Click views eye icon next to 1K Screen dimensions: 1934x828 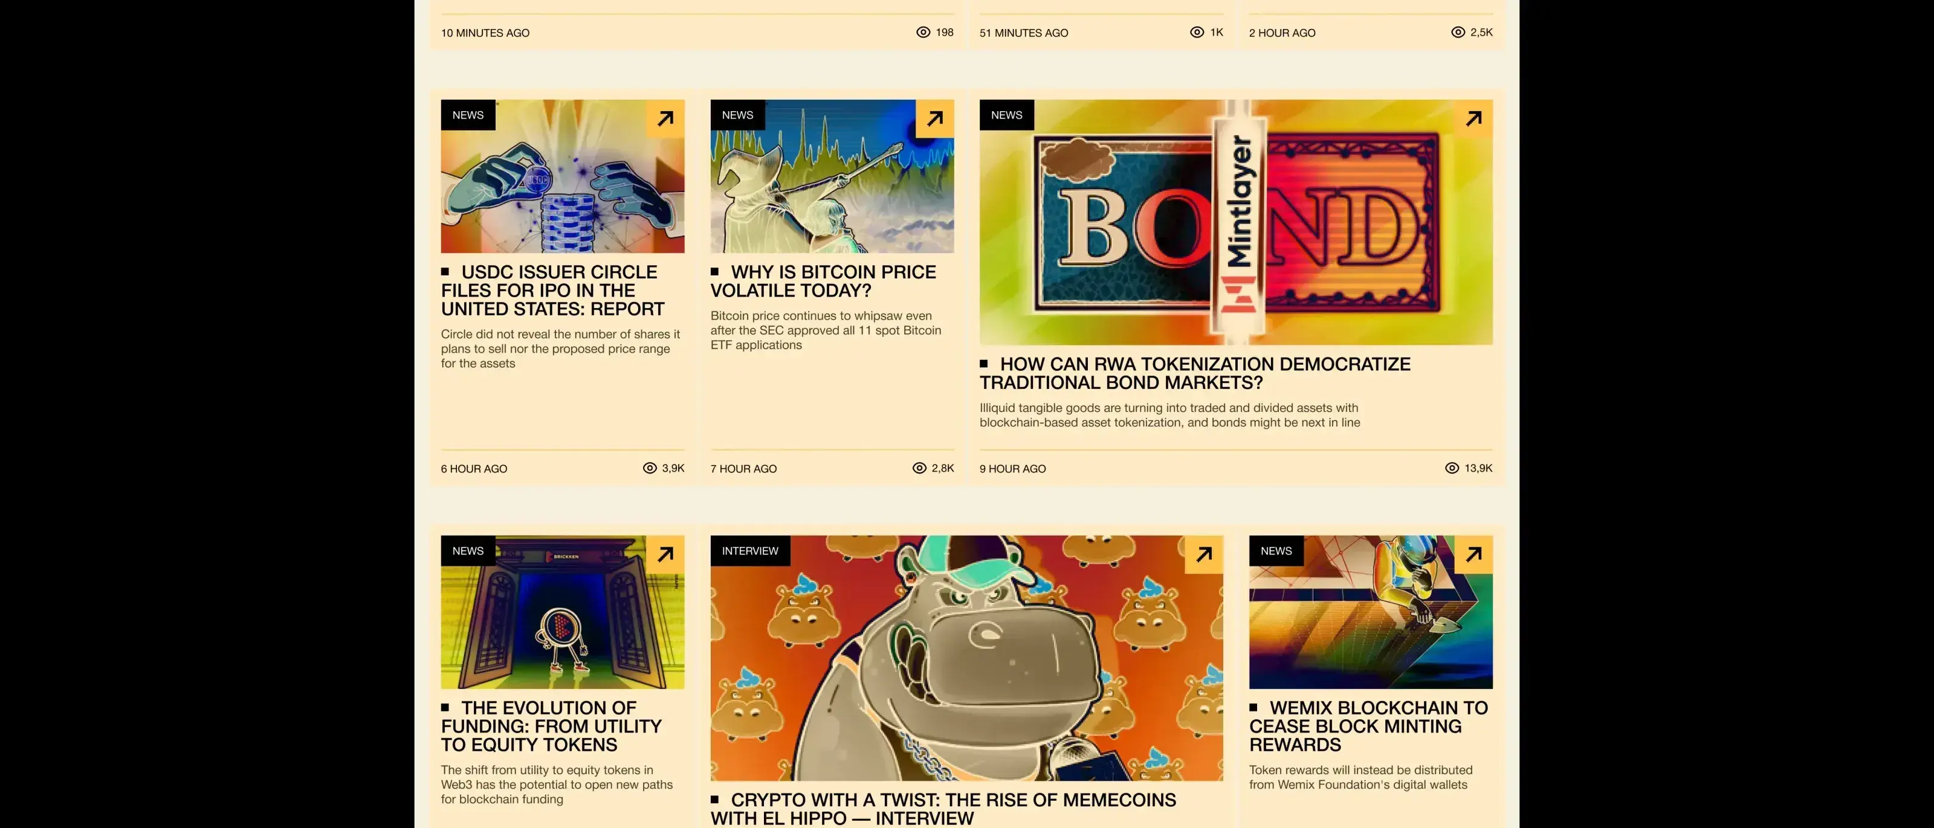[x=1197, y=32]
